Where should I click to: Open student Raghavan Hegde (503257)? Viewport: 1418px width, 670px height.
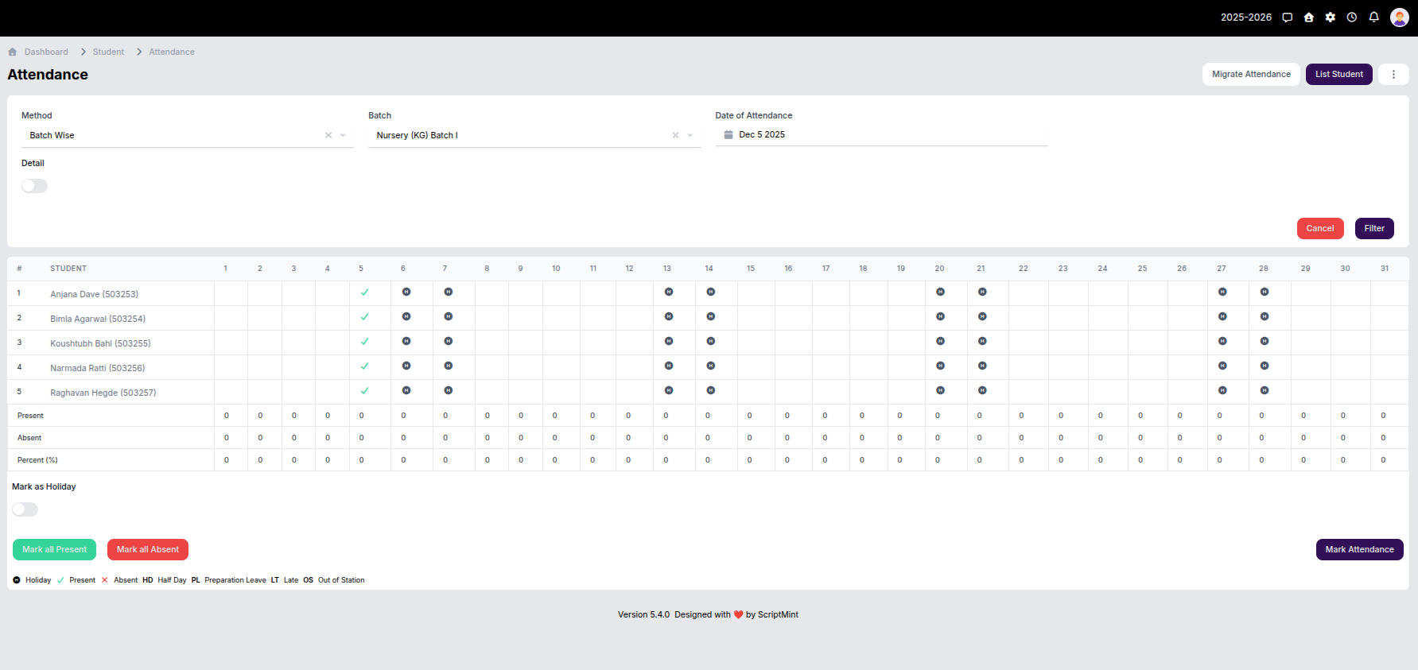pyautogui.click(x=103, y=393)
